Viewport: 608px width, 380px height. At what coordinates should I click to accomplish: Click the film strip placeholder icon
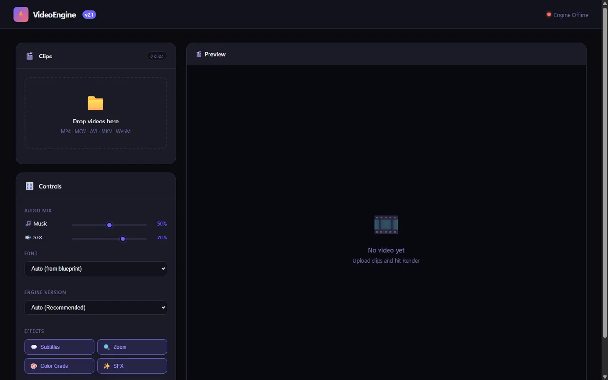tap(386, 225)
